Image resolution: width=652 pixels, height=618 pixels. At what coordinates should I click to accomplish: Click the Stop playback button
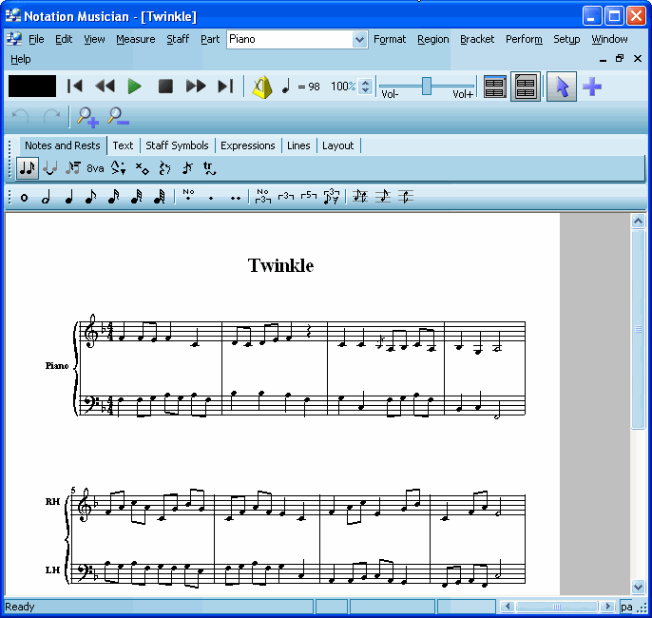[x=165, y=87]
